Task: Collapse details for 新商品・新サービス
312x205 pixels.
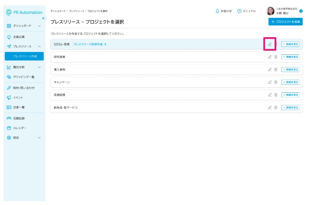Action: (290, 107)
